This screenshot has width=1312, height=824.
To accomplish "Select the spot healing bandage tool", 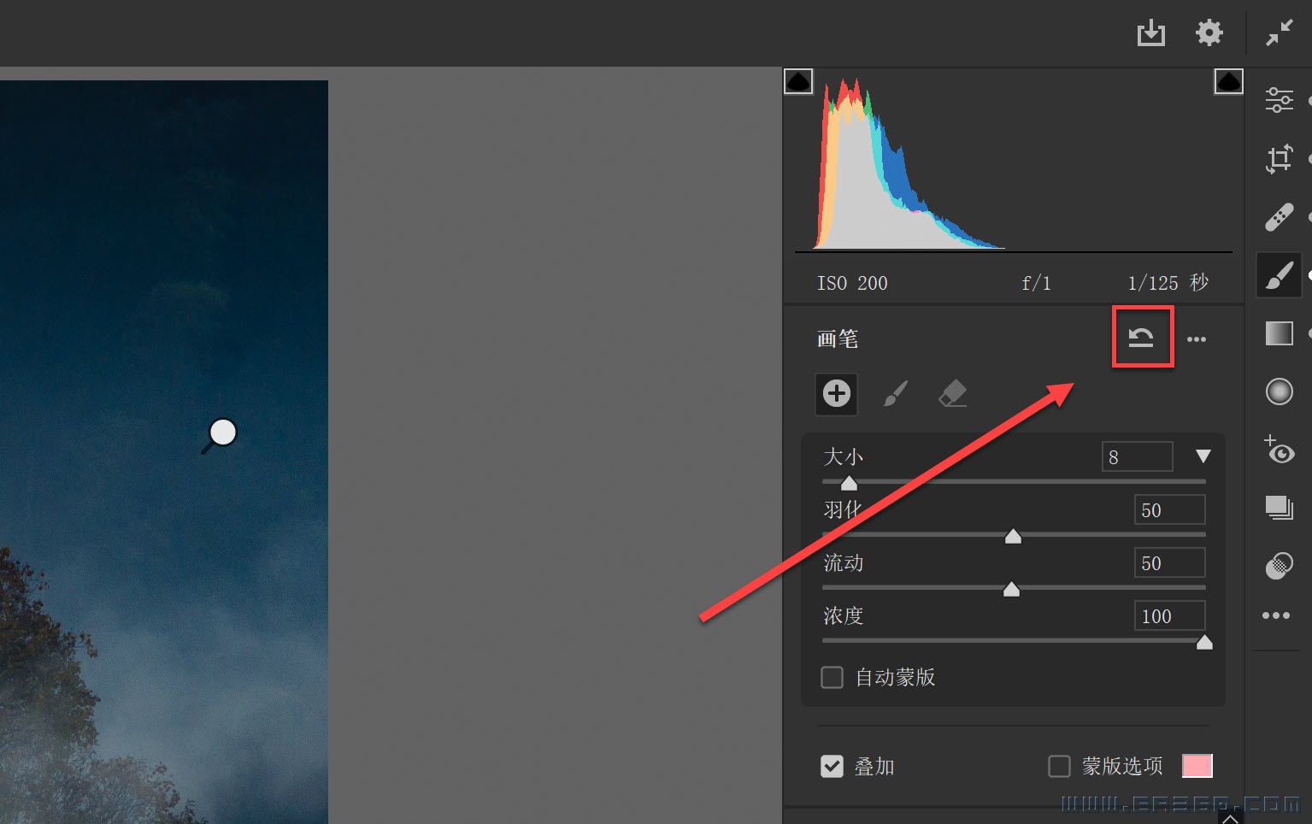I will tap(1279, 217).
